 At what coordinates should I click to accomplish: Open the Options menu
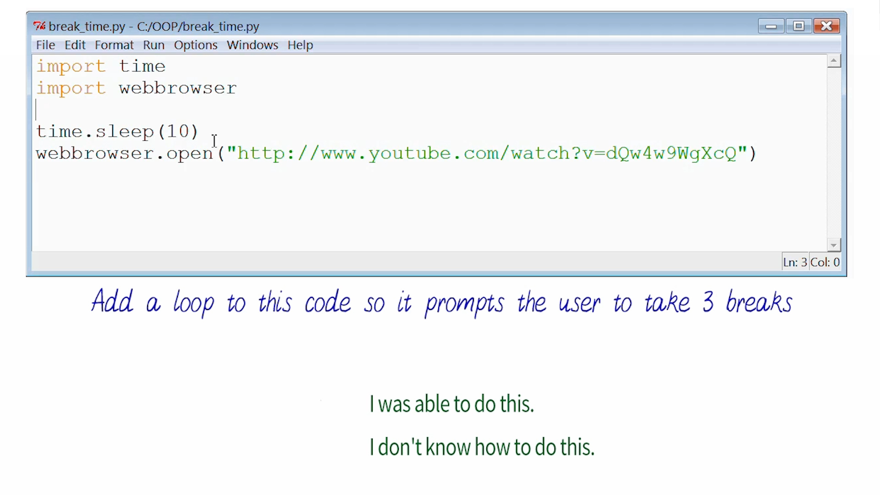[x=195, y=45]
